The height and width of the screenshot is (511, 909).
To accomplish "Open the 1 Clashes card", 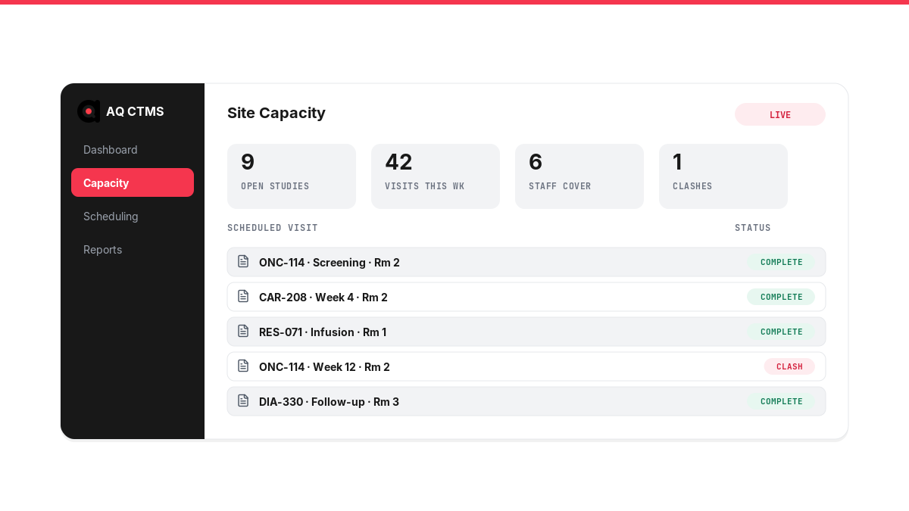I will click(x=723, y=176).
